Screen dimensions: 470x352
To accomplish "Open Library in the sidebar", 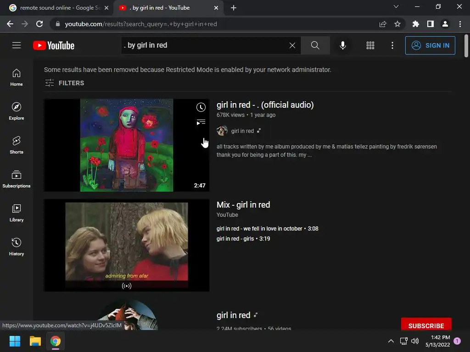I will click(17, 213).
